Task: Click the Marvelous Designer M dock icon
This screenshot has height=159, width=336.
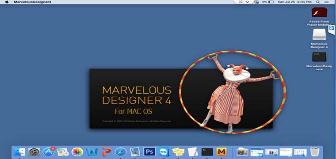Action: pyautogui.click(x=221, y=151)
